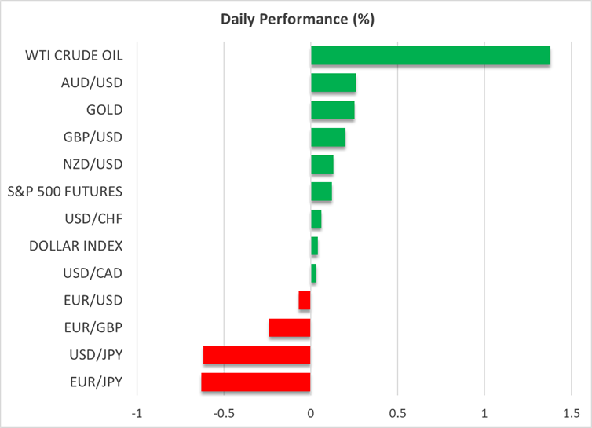Click the S&P 500 FUTURES category label
Image resolution: width=592 pixels, height=428 pixels.
click(x=75, y=192)
